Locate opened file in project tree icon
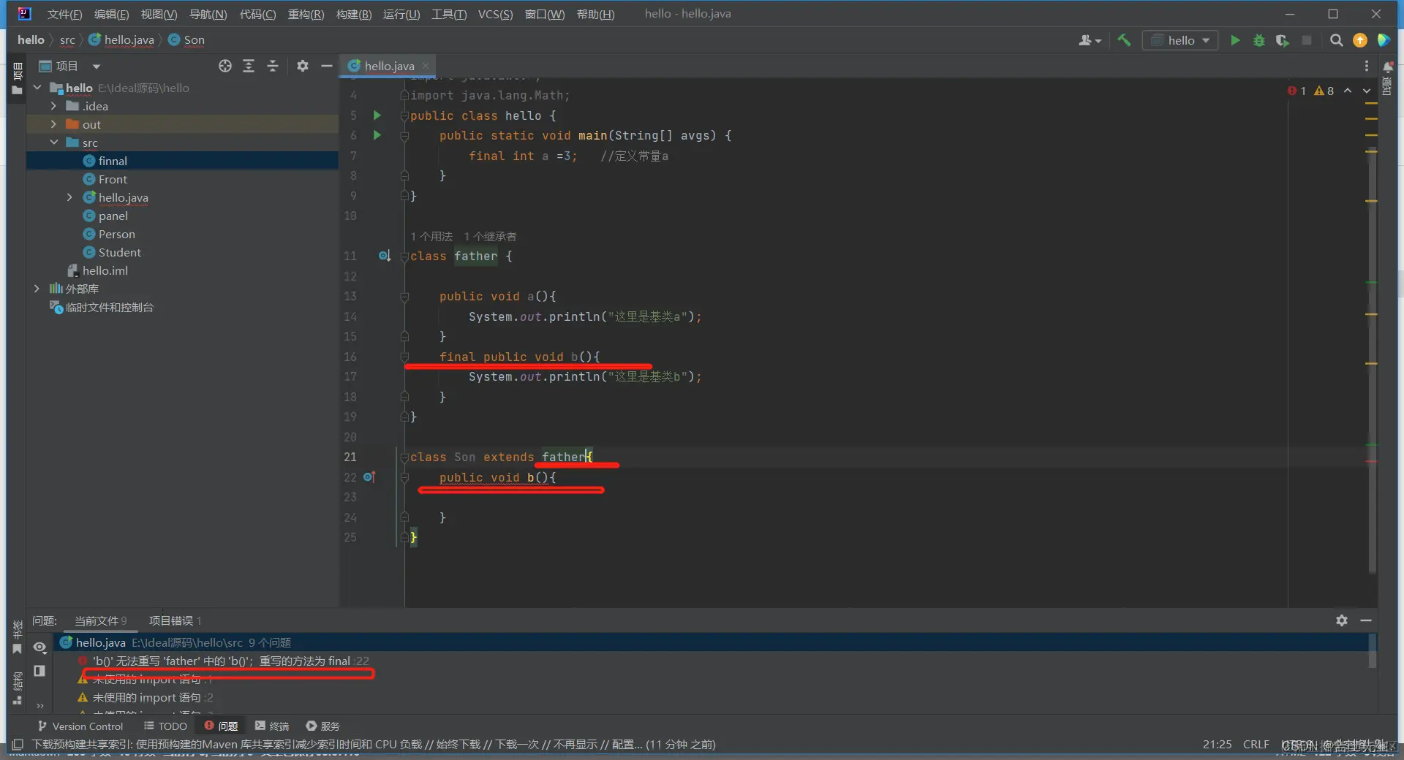Viewport: 1404px width, 760px height. coord(225,66)
